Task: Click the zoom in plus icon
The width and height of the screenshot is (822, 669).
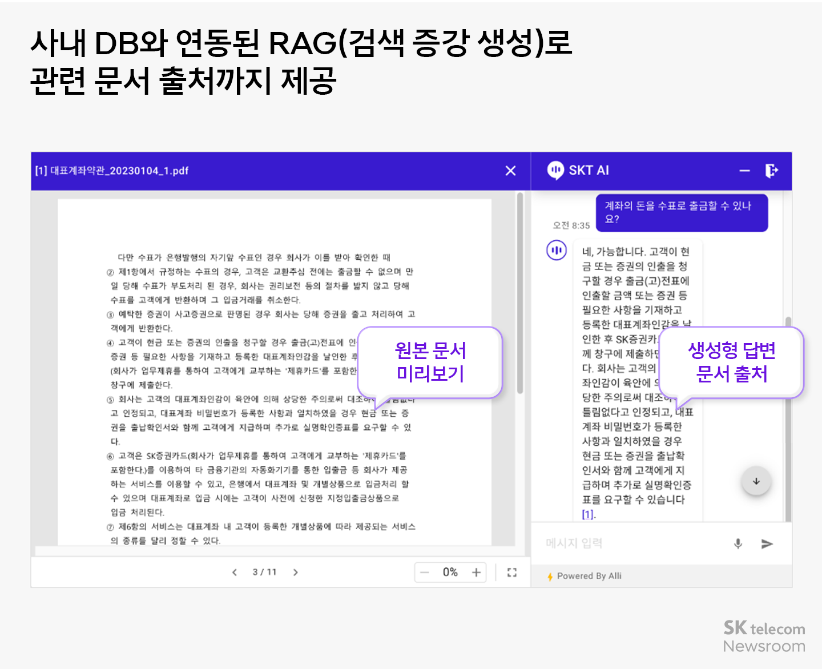Action: pos(477,572)
